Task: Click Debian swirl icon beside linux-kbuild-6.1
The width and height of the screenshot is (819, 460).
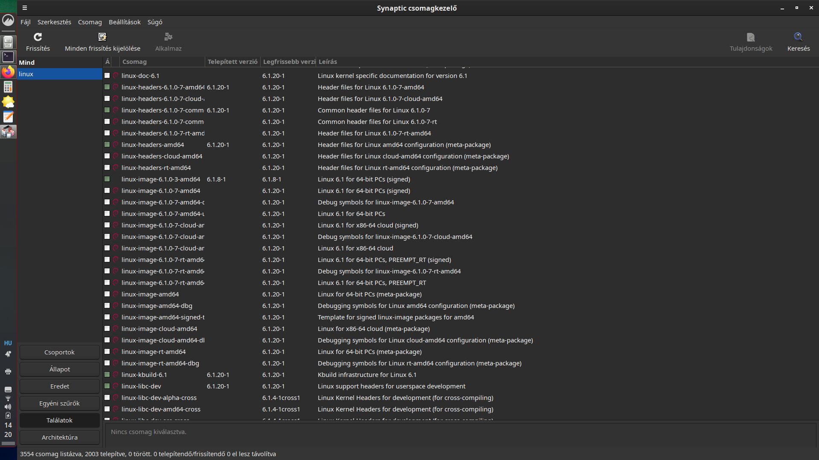Action: tap(115, 374)
